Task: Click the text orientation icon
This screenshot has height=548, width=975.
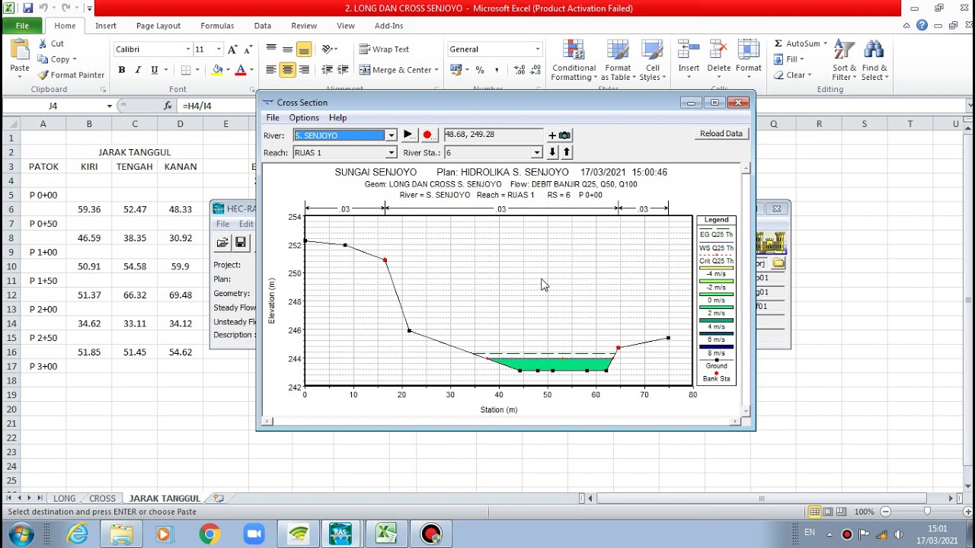Action: (x=328, y=49)
